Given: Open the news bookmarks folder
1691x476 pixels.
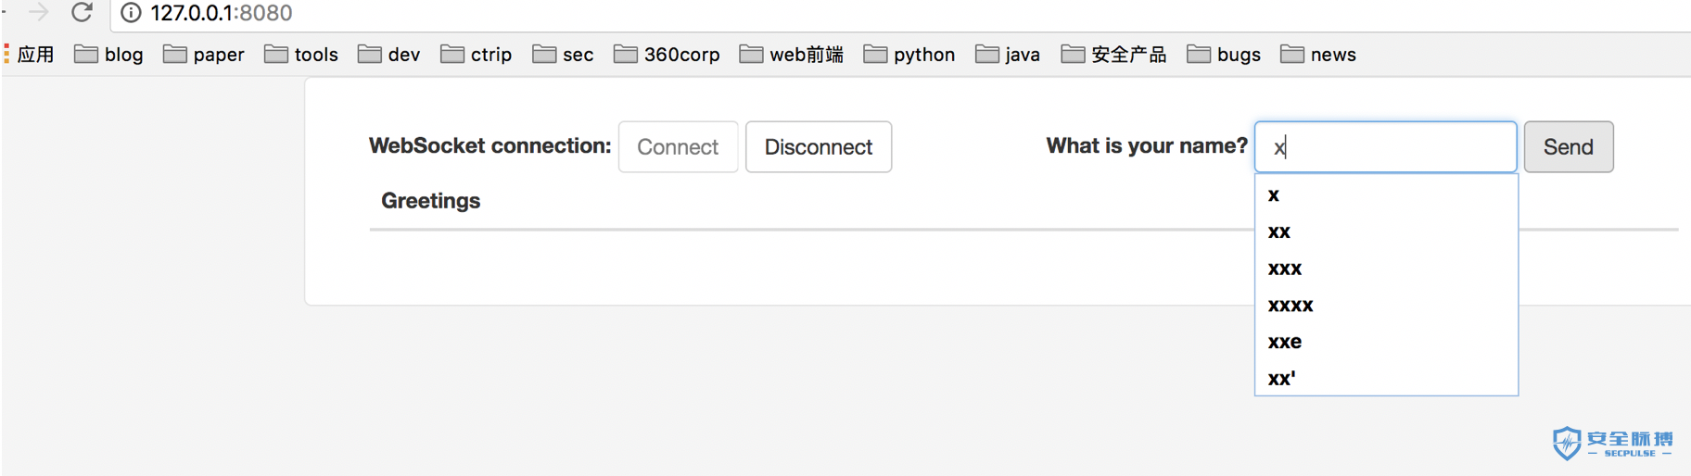Looking at the screenshot, I should coord(1318,55).
